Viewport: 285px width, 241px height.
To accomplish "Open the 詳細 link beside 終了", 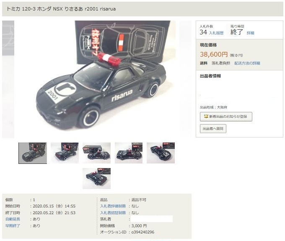I will coord(250,33).
